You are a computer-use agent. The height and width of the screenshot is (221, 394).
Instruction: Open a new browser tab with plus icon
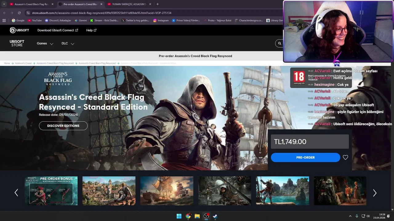tap(157, 4)
